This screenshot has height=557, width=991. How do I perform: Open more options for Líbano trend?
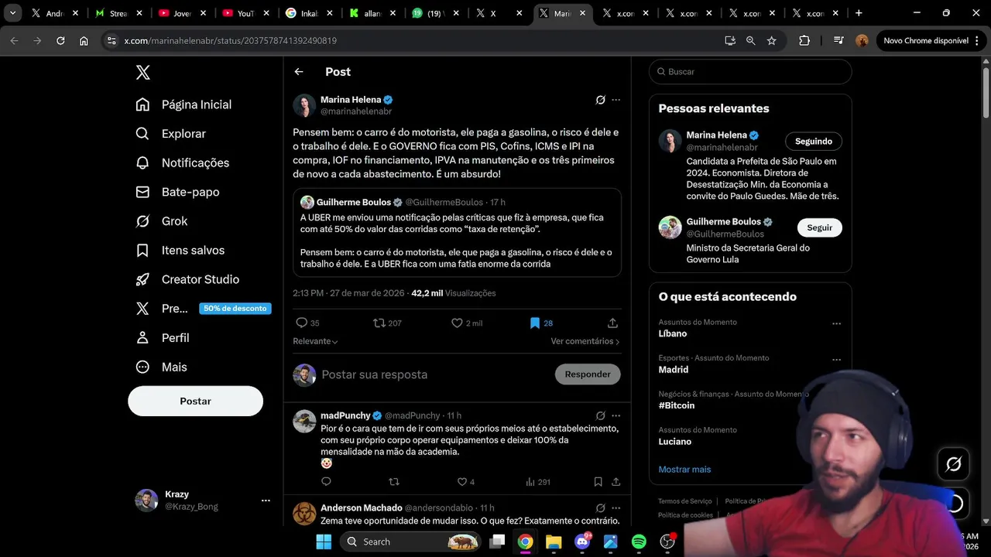[836, 323]
